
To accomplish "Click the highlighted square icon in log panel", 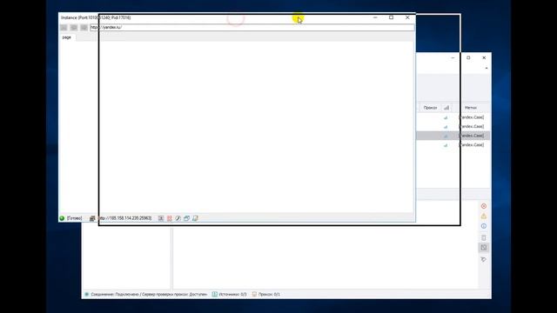I will [x=484, y=248].
